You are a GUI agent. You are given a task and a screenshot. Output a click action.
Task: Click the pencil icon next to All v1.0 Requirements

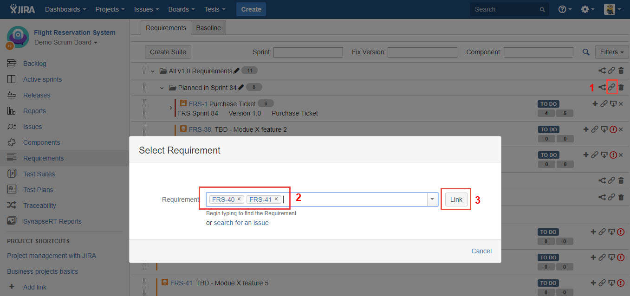tap(236, 71)
